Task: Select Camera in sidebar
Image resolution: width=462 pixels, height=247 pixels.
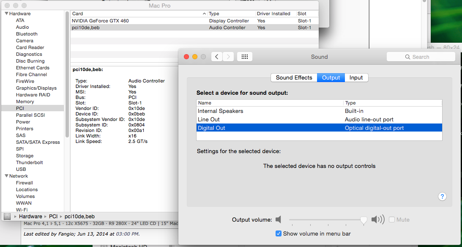Action: pyautogui.click(x=25, y=41)
